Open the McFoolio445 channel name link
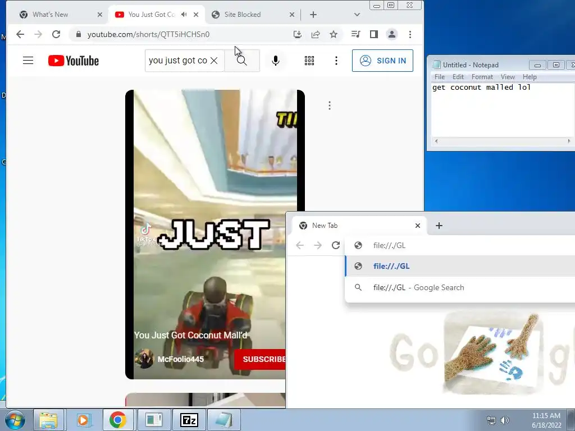The width and height of the screenshot is (575, 431). pos(180,359)
